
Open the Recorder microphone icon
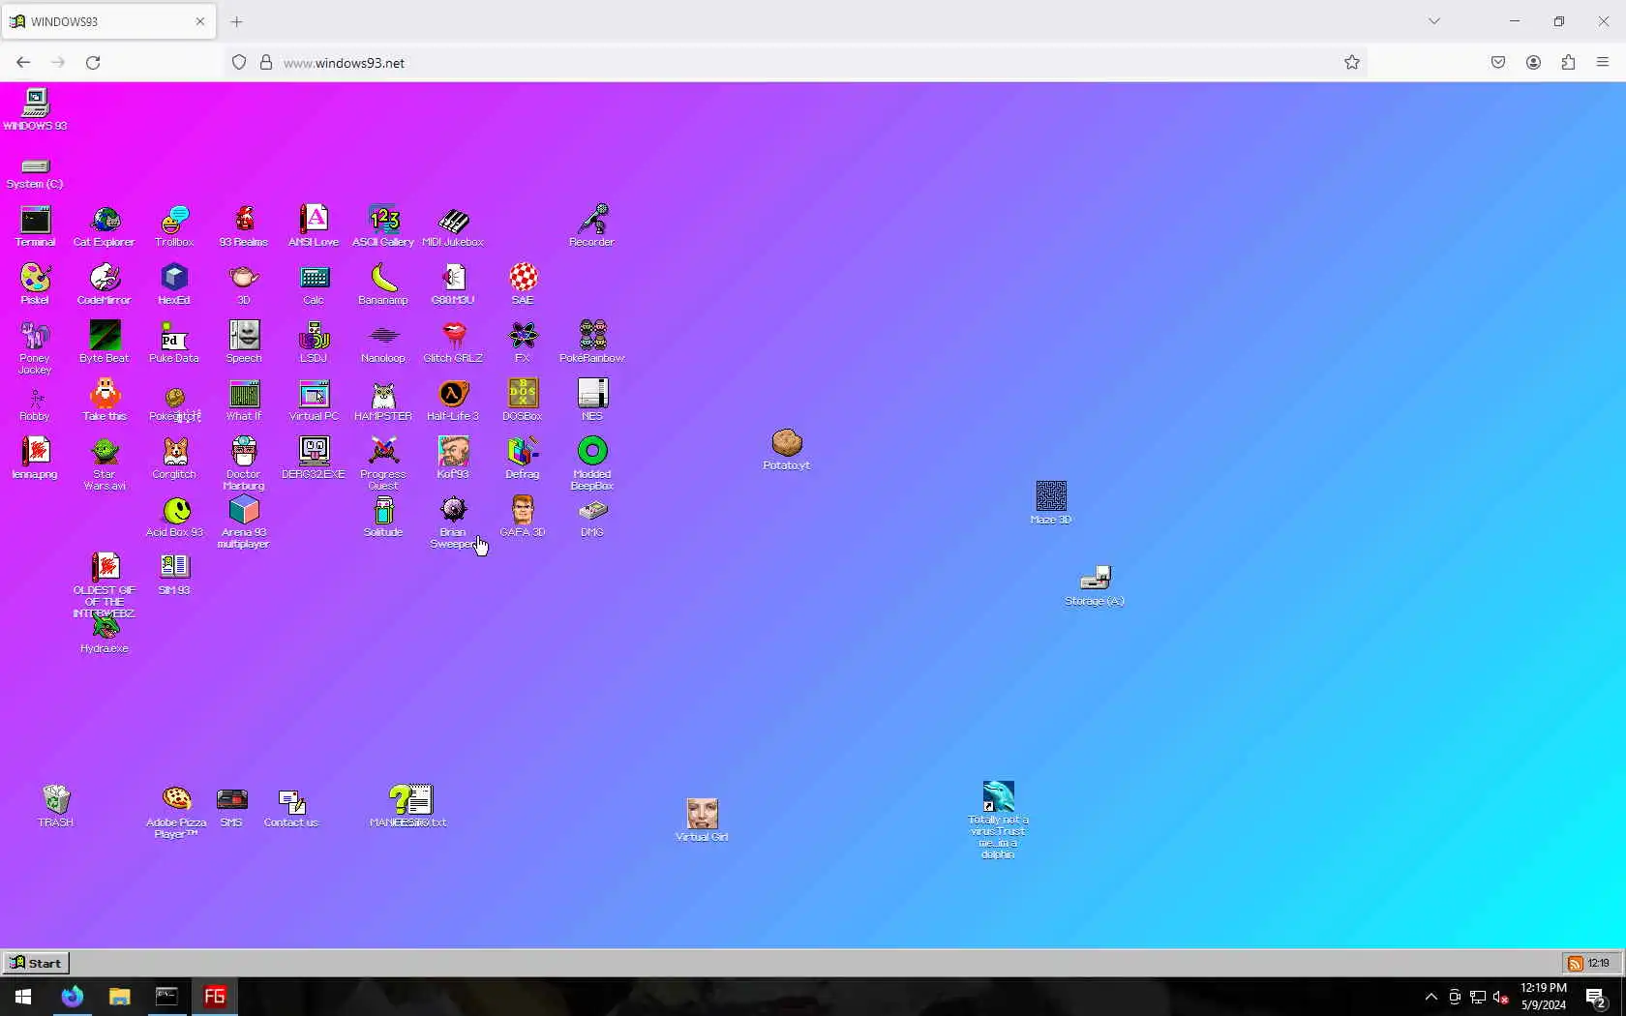point(592,226)
